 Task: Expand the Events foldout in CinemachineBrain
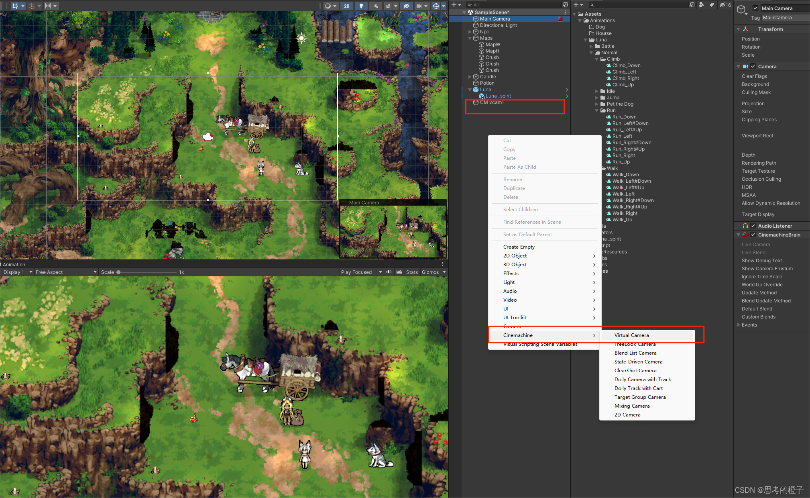pyautogui.click(x=739, y=325)
